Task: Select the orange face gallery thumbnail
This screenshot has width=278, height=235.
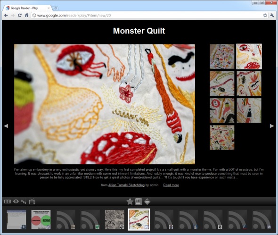Action: [249, 84]
